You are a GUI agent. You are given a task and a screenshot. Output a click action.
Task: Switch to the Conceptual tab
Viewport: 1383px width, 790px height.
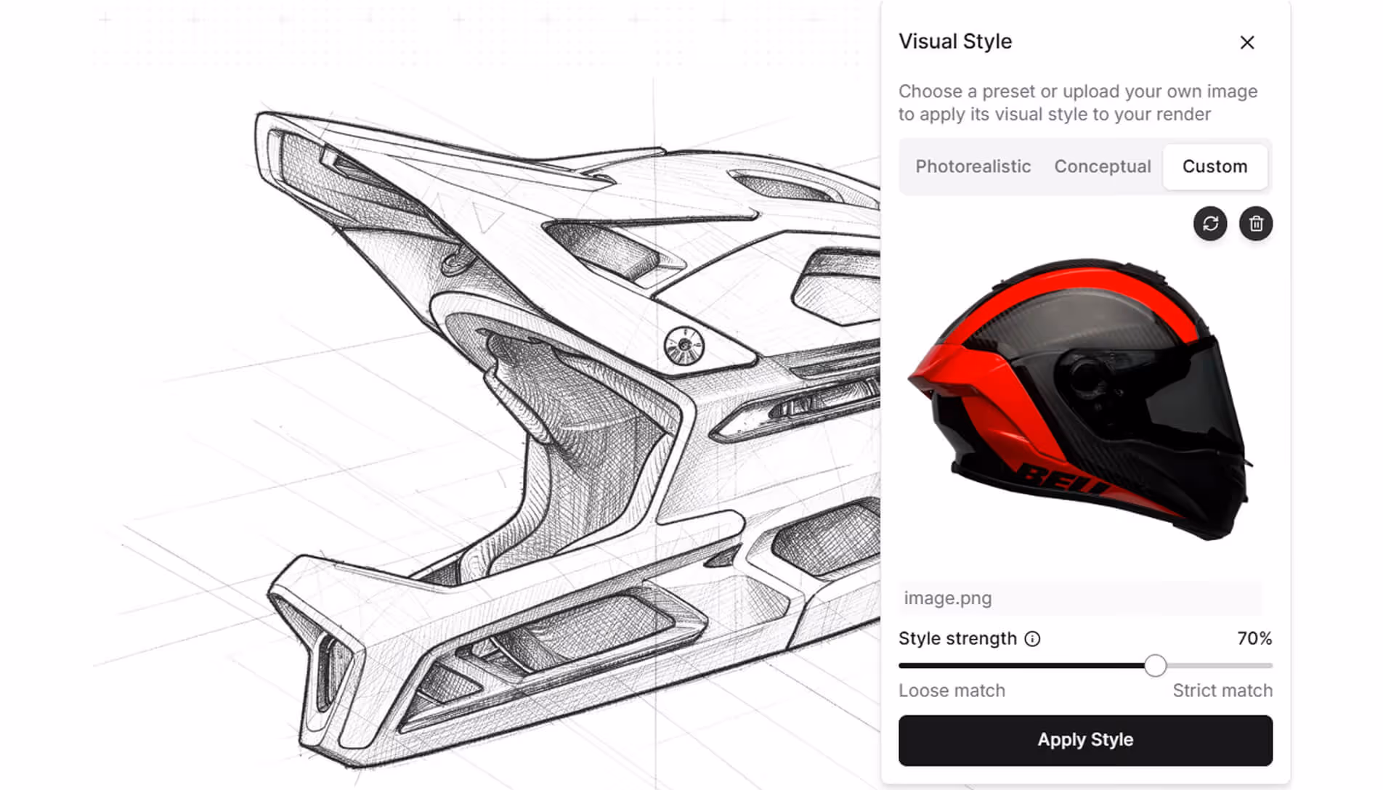point(1102,166)
